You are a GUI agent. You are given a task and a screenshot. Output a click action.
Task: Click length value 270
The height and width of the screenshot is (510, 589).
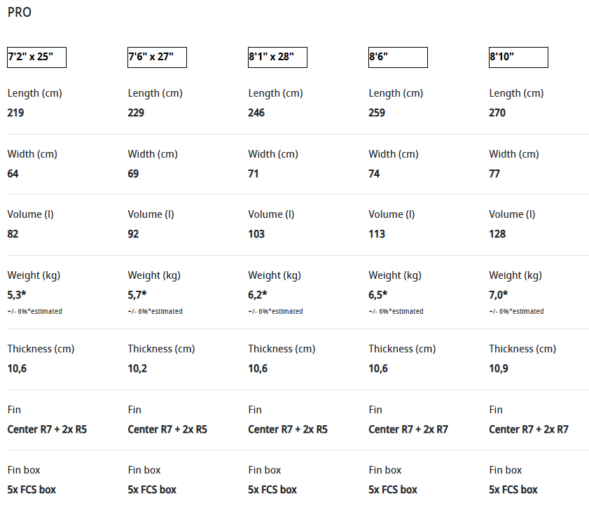click(497, 113)
